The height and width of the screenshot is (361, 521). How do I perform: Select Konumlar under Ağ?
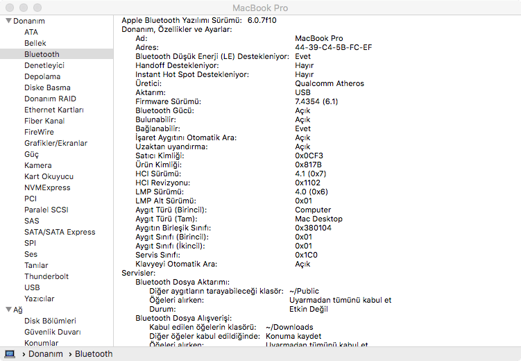(x=41, y=343)
